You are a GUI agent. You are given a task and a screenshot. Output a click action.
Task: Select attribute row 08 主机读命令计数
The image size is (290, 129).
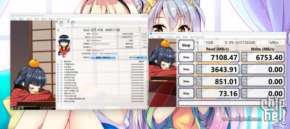click(x=102, y=83)
